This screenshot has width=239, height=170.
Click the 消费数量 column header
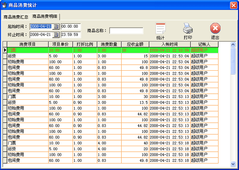[109, 44]
